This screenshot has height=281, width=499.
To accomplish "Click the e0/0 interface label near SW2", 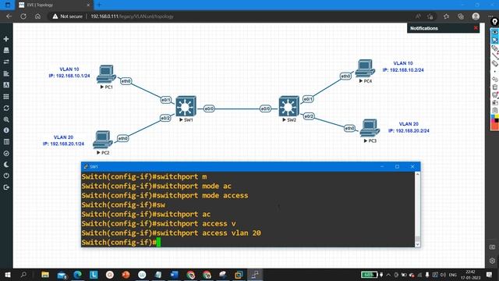I will (x=265, y=108).
